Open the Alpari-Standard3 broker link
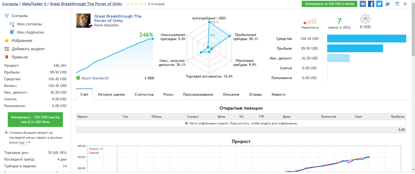 pos(95,78)
